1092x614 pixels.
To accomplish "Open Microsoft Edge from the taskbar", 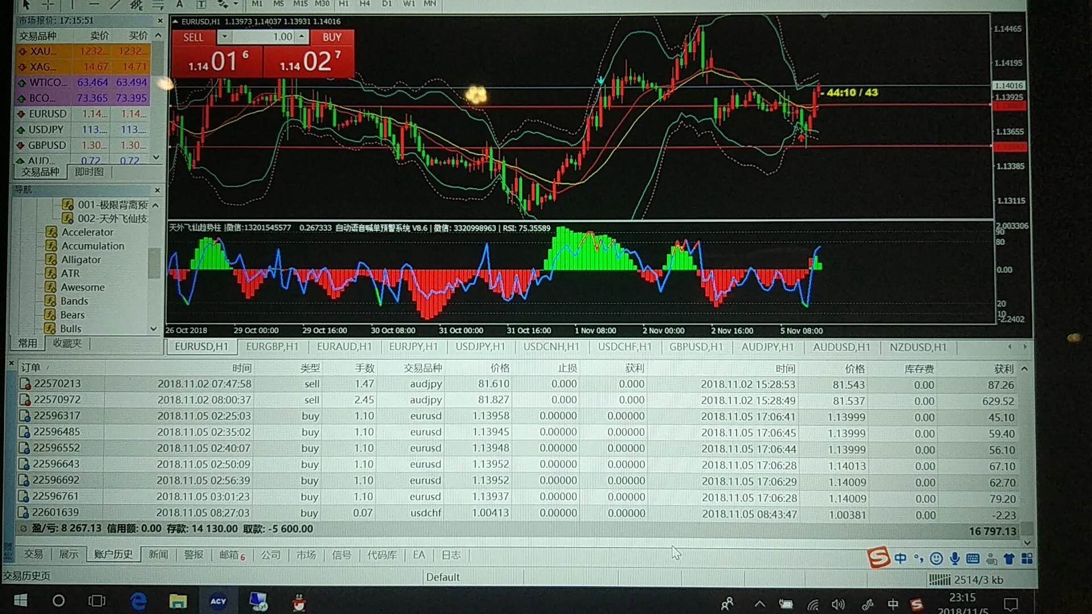I will [138, 601].
